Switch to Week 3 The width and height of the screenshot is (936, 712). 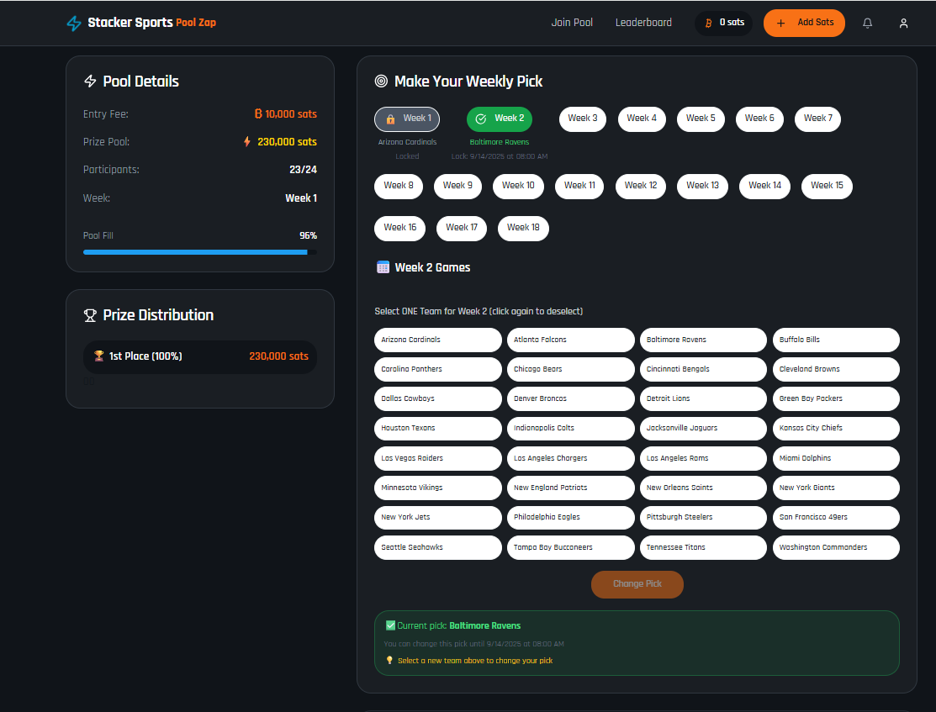pyautogui.click(x=582, y=119)
